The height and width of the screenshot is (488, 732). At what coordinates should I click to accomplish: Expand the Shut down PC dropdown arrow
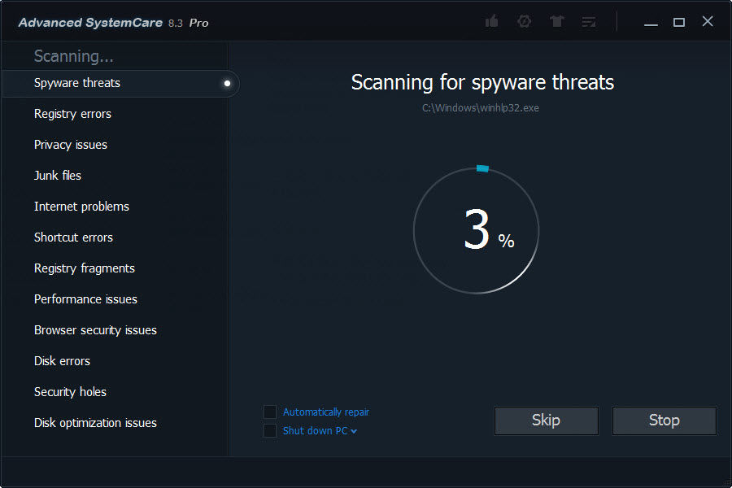click(x=354, y=432)
